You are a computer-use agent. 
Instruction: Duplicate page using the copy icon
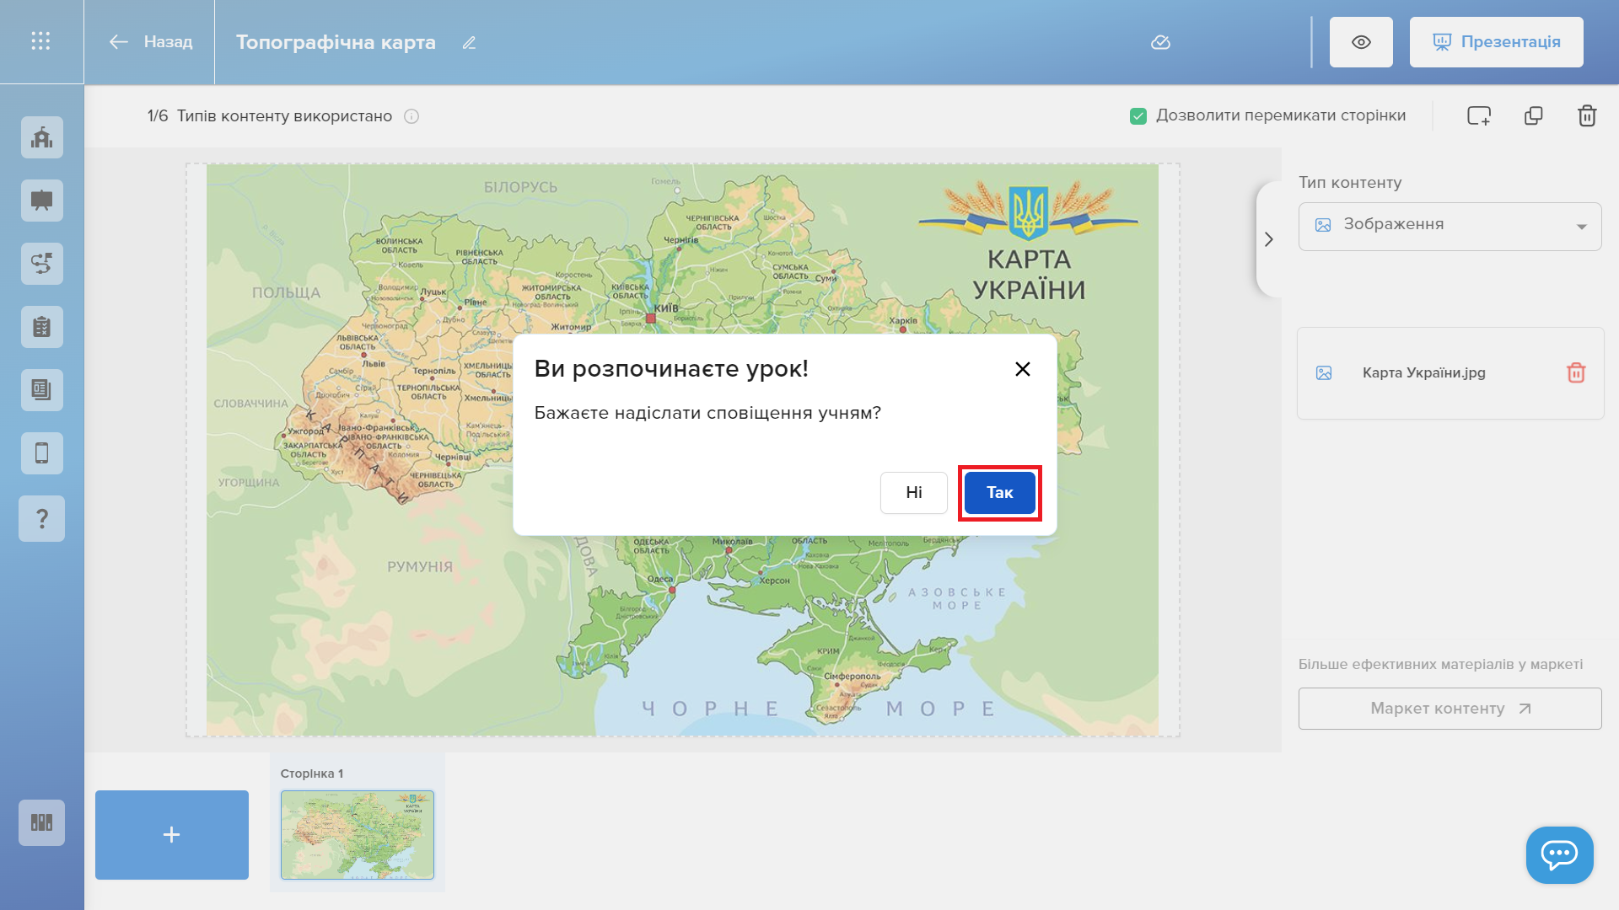tap(1534, 116)
